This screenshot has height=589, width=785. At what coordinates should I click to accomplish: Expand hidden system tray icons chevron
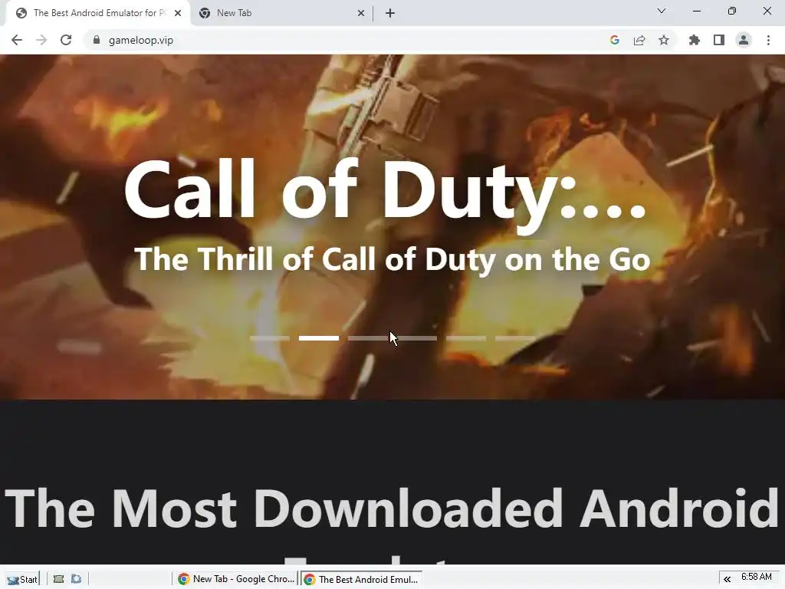(727, 579)
